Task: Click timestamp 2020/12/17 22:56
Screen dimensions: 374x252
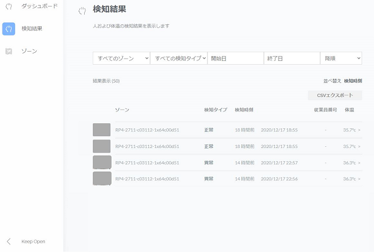Action: point(279,179)
